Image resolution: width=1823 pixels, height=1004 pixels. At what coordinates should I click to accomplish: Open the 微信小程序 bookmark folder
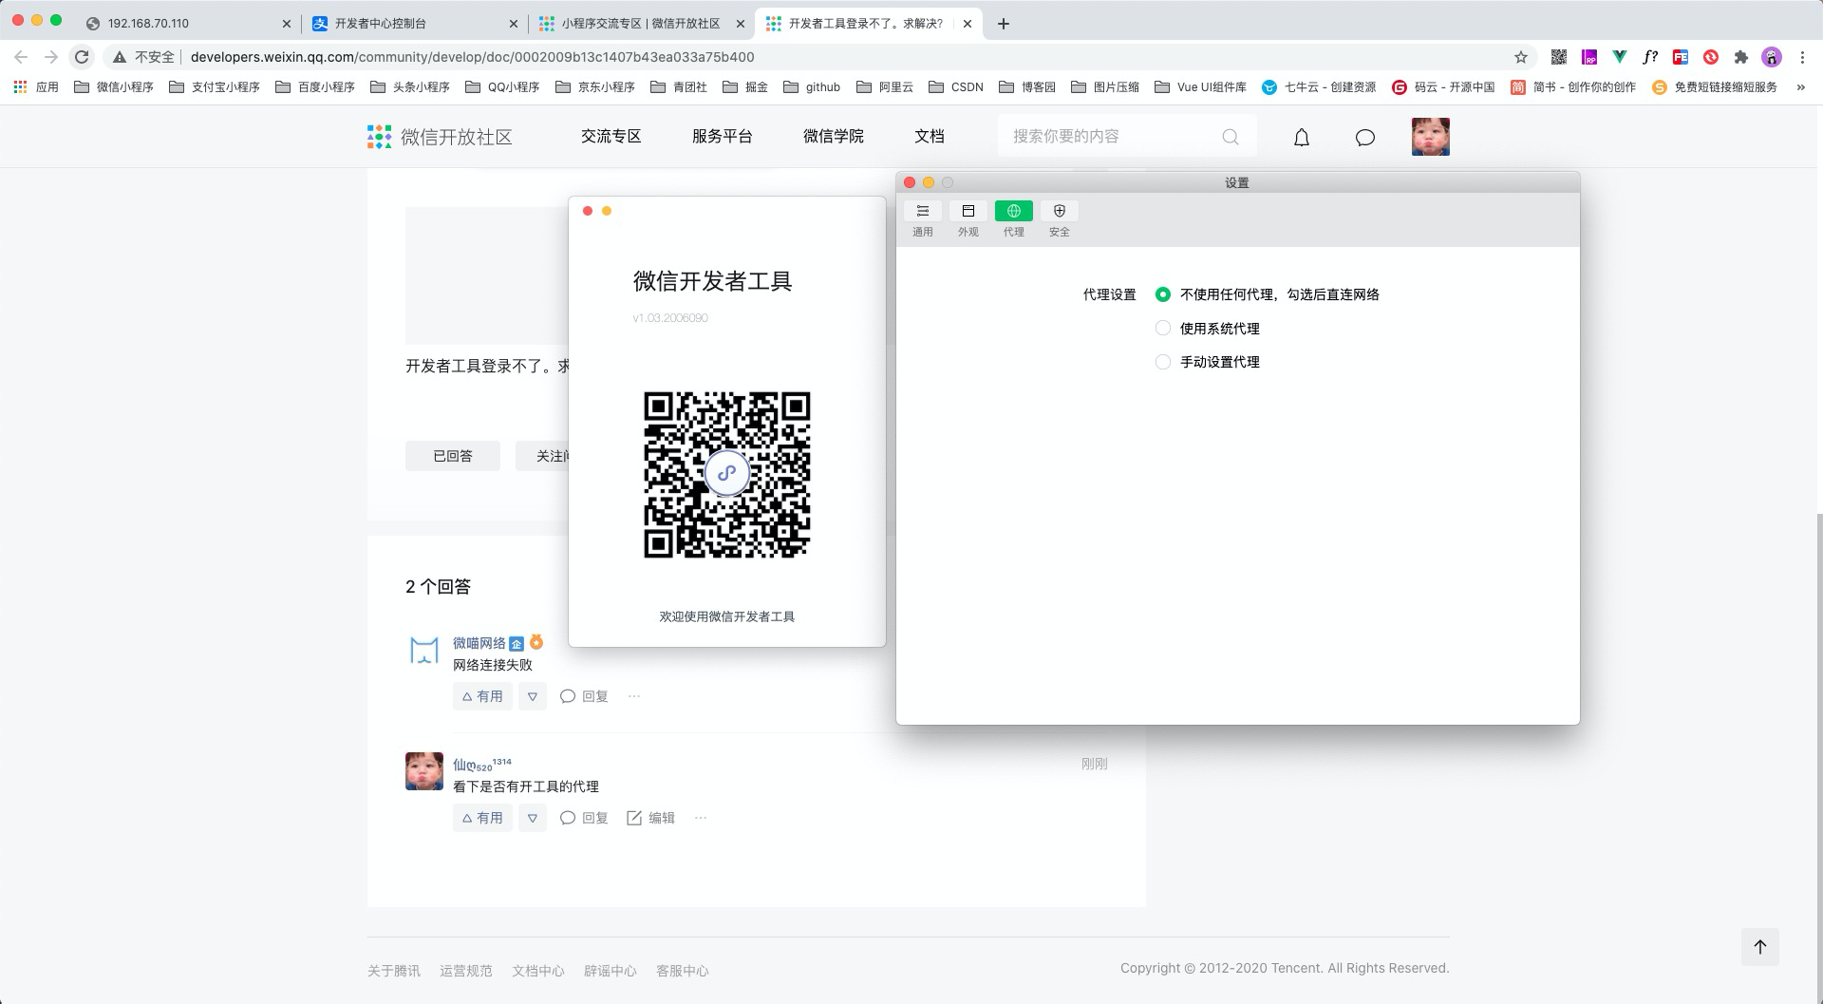(114, 87)
